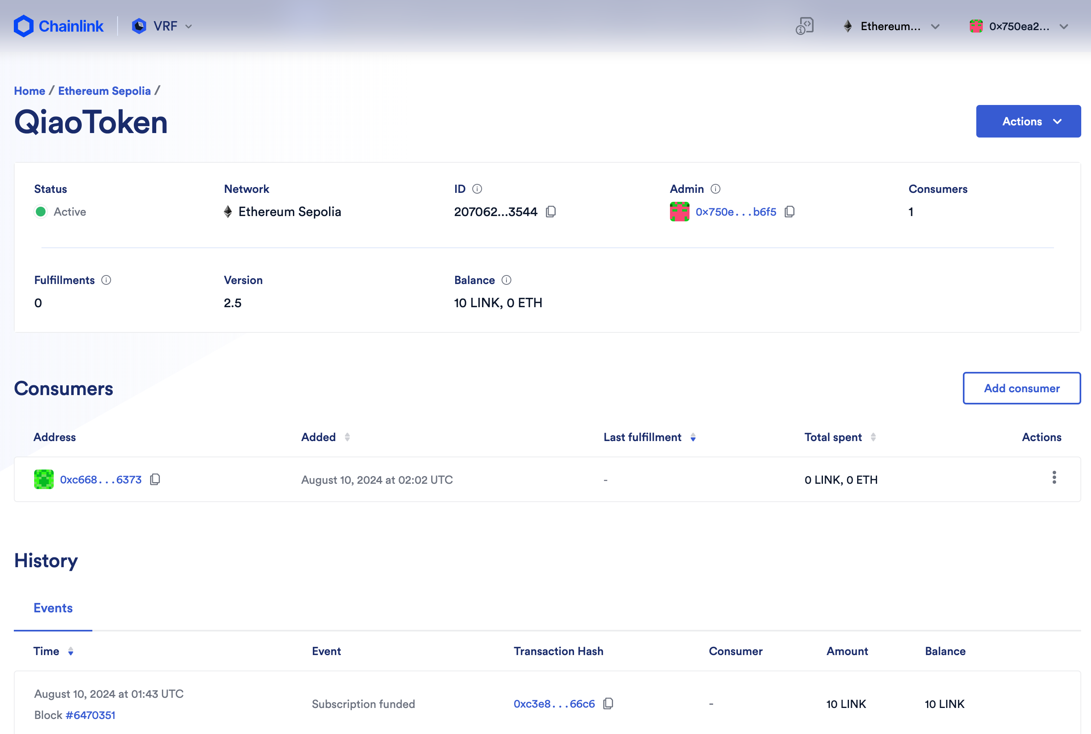
Task: Click the Add consumer button
Action: coord(1022,388)
